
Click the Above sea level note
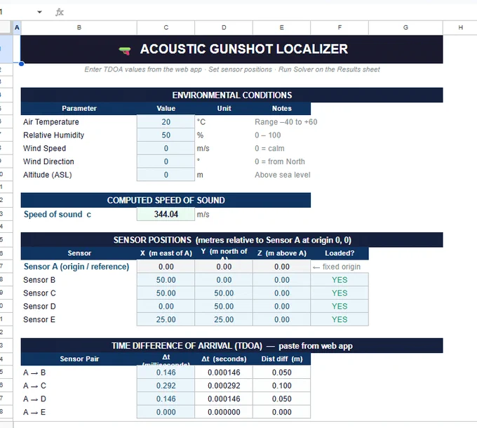tap(282, 175)
